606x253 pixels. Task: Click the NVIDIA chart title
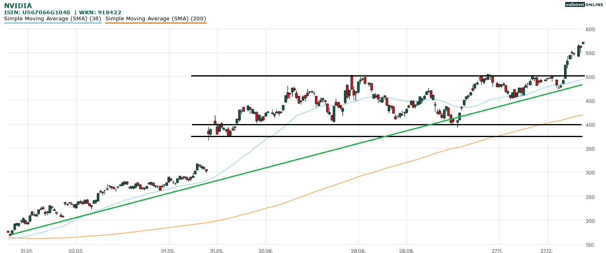click(x=18, y=6)
